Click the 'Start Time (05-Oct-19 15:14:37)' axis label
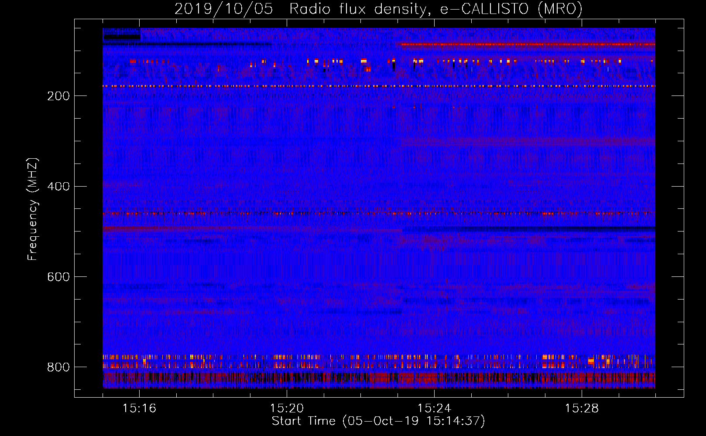 click(x=378, y=421)
